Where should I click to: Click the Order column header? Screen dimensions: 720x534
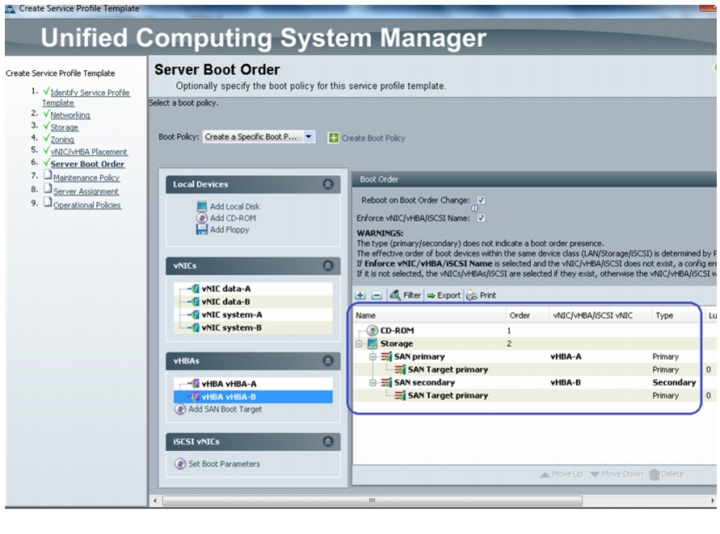pyautogui.click(x=527, y=315)
